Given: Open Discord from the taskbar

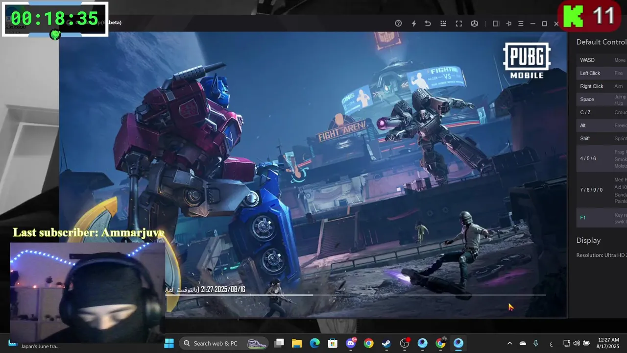Looking at the screenshot, I should [x=351, y=343].
